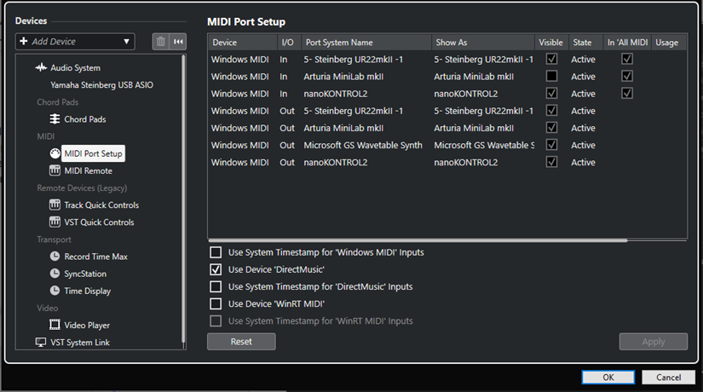This screenshot has width=703, height=392.
Task: Toggle In 'All MIDI' for nanoKONTROL2 input
Action: click(x=627, y=94)
